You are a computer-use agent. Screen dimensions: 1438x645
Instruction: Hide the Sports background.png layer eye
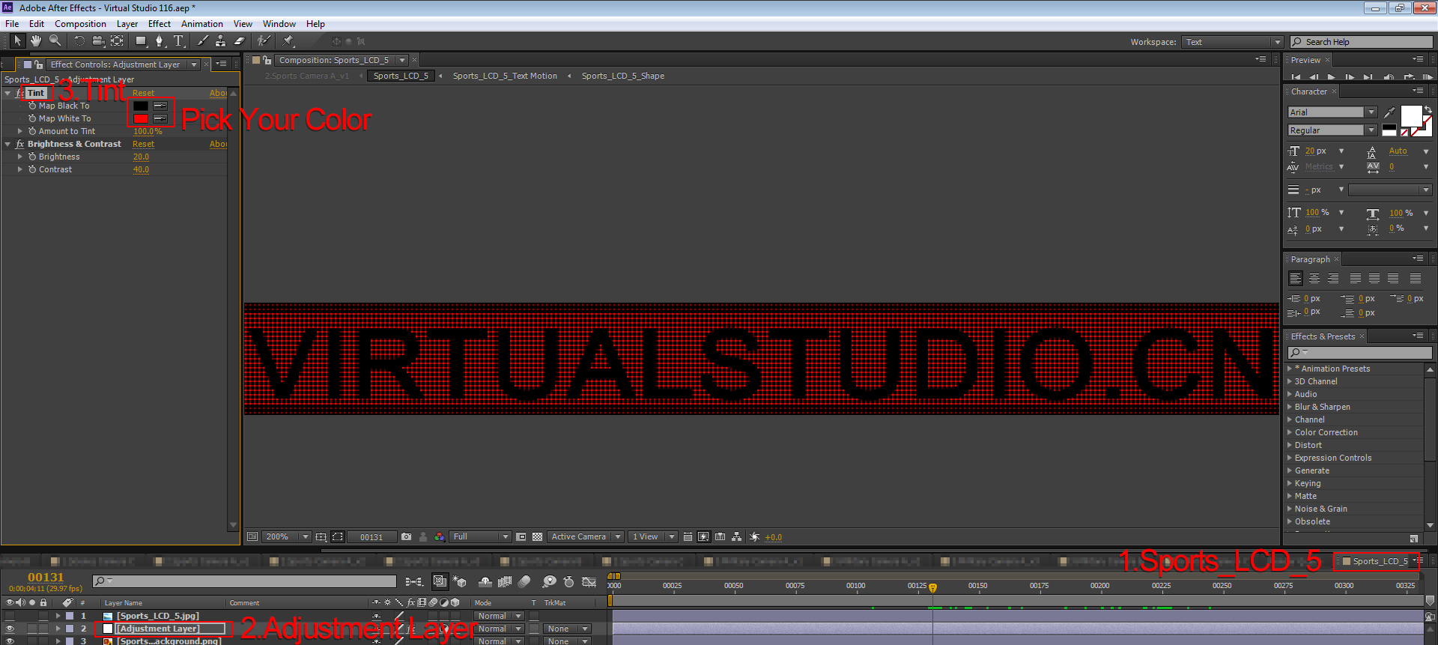(10, 641)
